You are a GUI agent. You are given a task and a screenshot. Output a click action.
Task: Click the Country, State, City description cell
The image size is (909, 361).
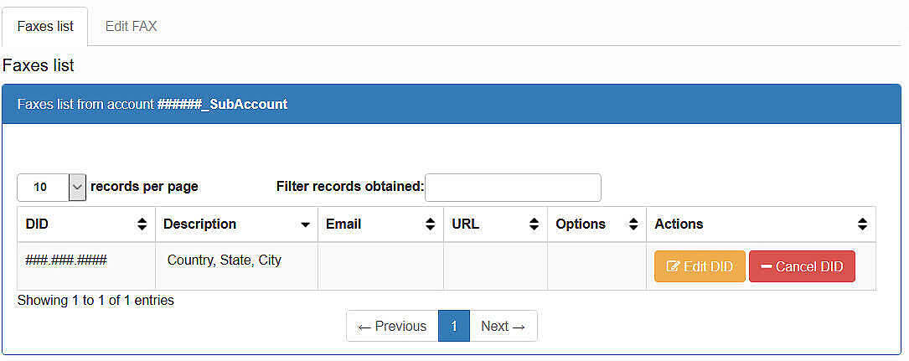click(236, 266)
